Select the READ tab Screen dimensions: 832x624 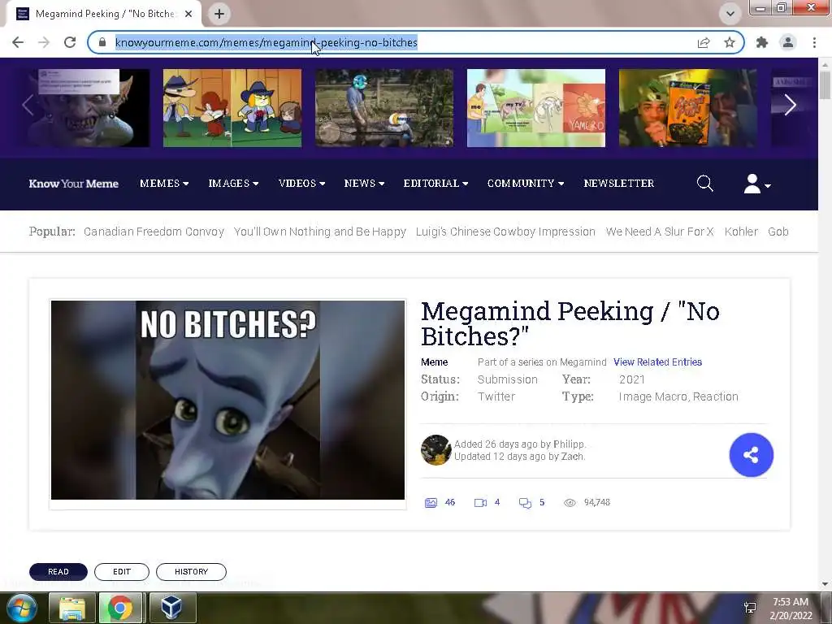click(x=58, y=571)
